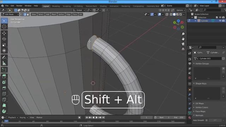Toggle the Auto Smooth checkbox
The width and height of the screenshot is (226, 127).
pos(207,120)
